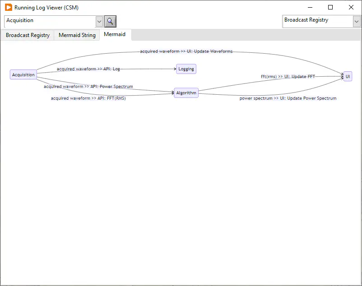Click 'acquired waveform >> UI: Update Waveforms' label
This screenshot has height=286, width=362.
point(186,51)
